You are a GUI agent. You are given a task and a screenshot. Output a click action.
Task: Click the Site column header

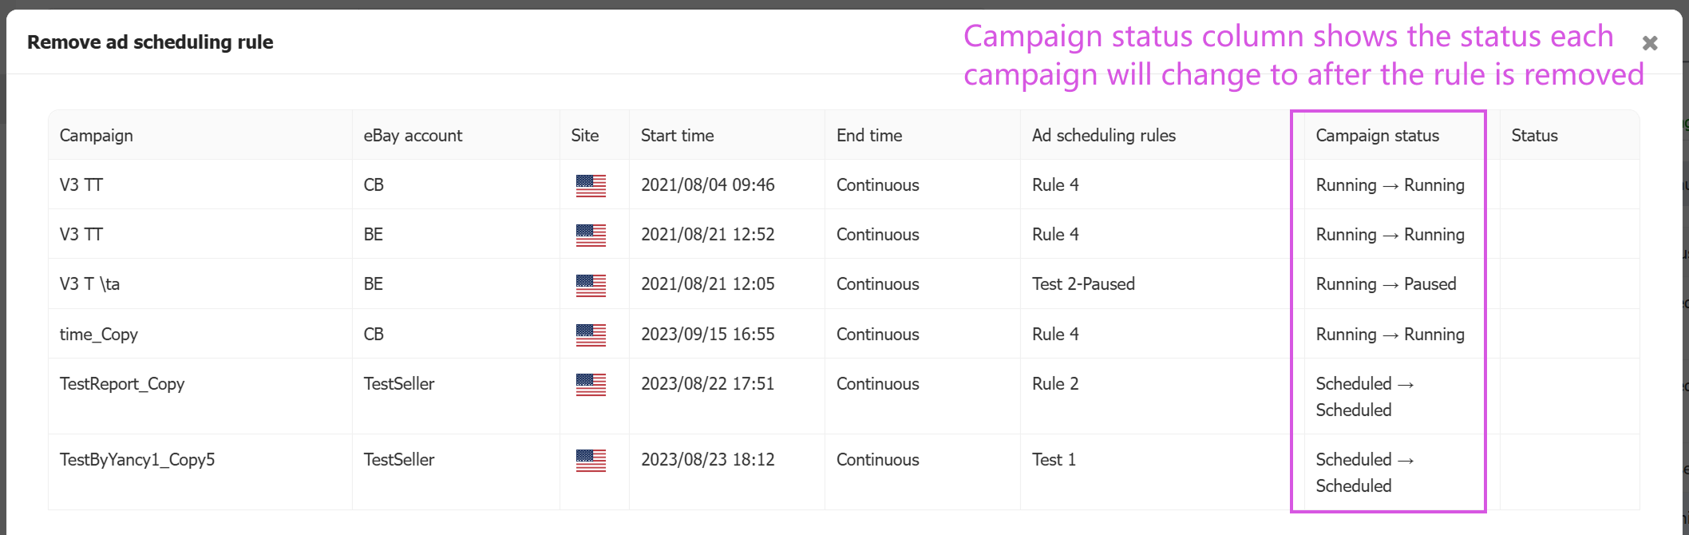[x=584, y=136]
